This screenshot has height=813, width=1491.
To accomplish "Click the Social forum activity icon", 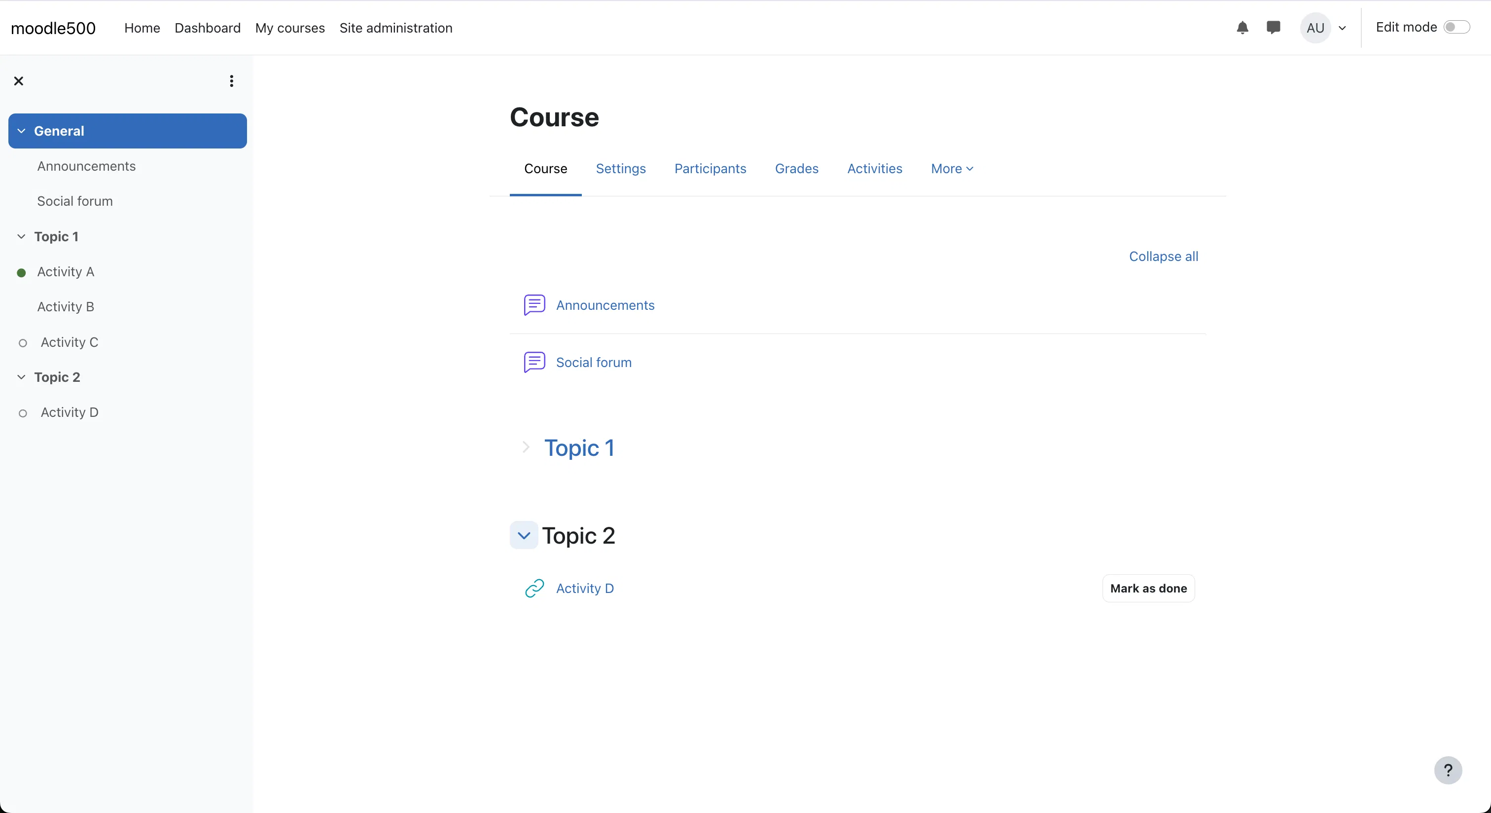I will pos(534,362).
